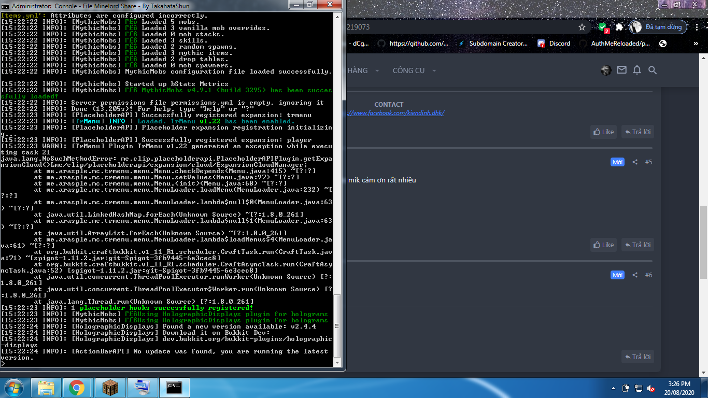Click the green shield extension icon
This screenshot has width=708, height=398.
602,27
